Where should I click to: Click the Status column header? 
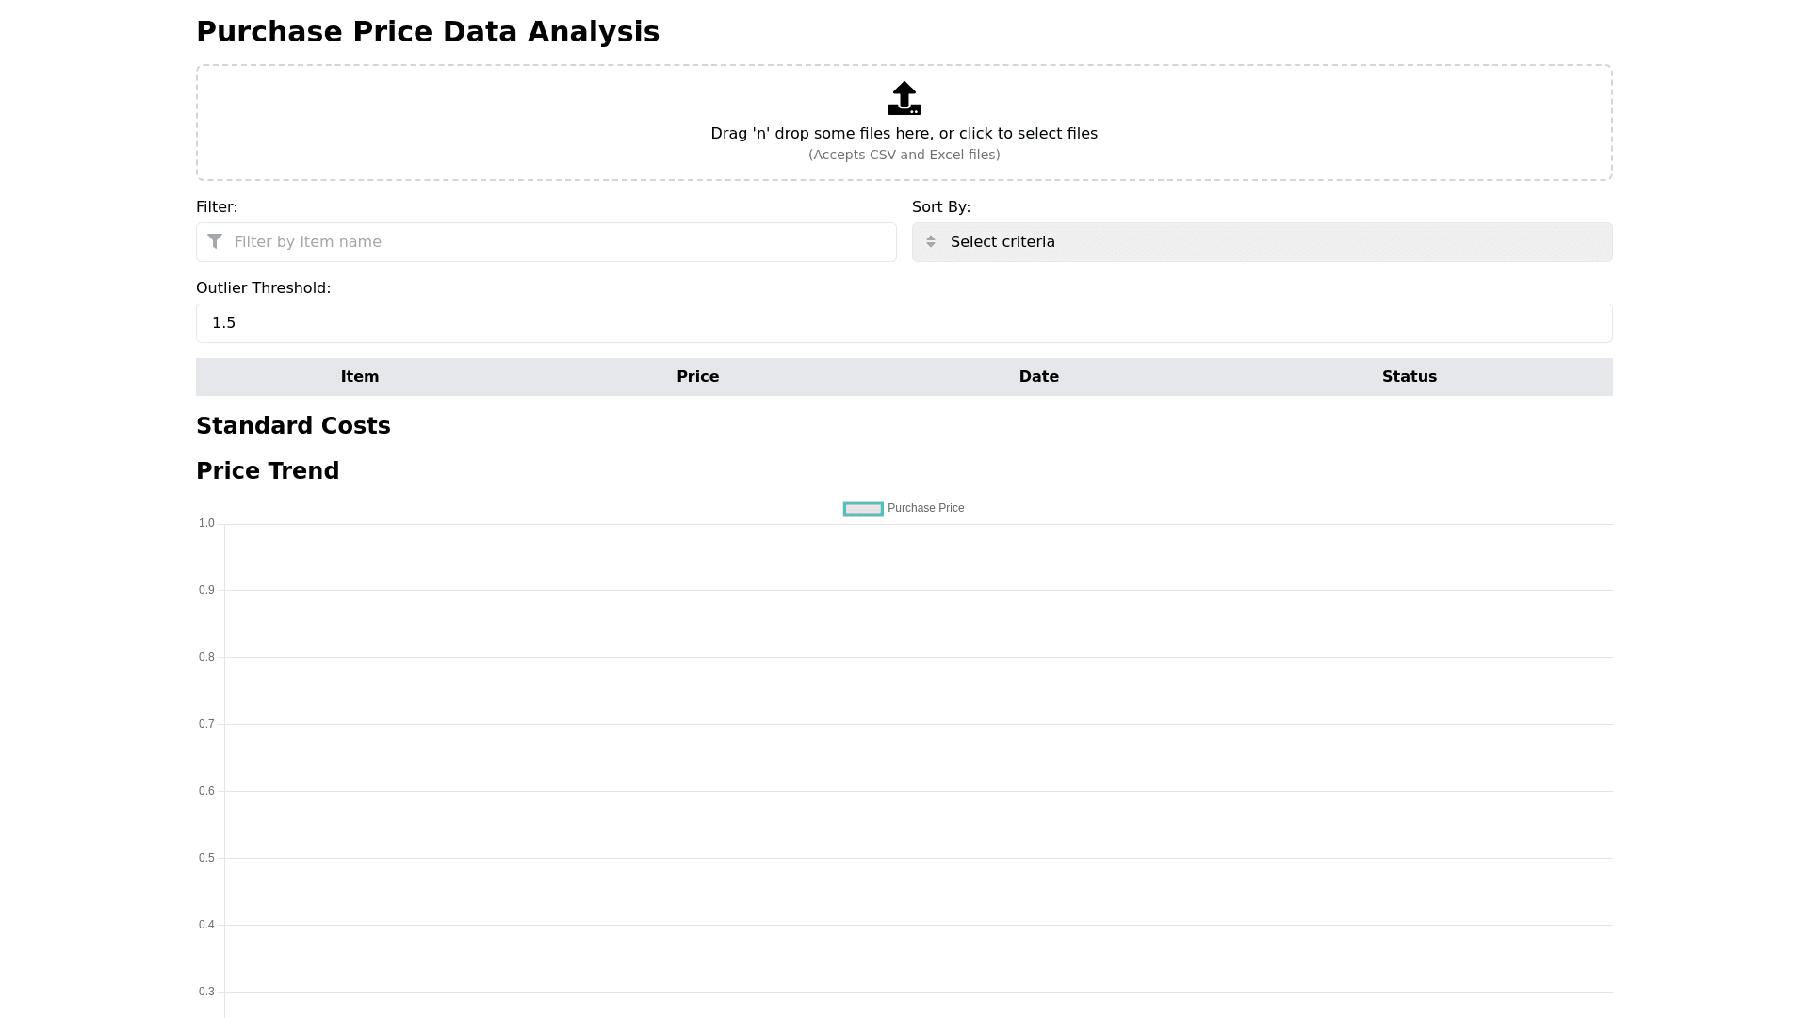click(1409, 377)
